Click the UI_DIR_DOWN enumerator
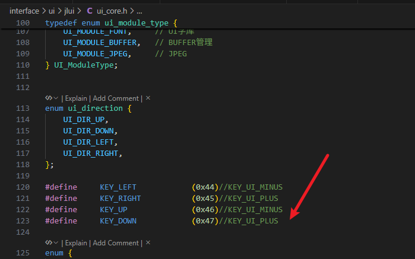This screenshot has width=415, height=259. coord(88,131)
